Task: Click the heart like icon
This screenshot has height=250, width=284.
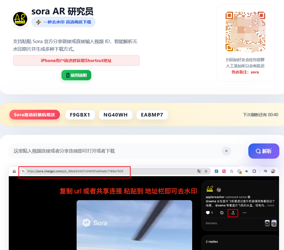Action: click(208, 213)
